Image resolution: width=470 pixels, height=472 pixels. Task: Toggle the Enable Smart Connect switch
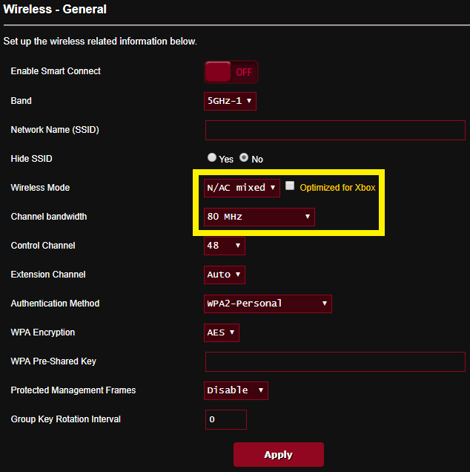coord(231,72)
